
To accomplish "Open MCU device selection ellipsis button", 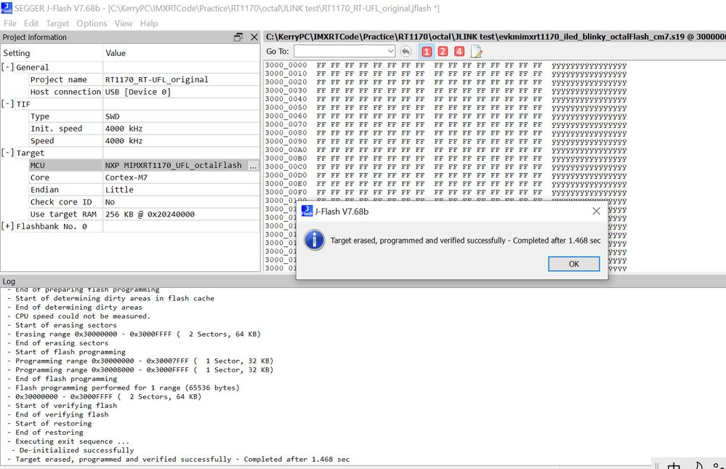I will [254, 166].
